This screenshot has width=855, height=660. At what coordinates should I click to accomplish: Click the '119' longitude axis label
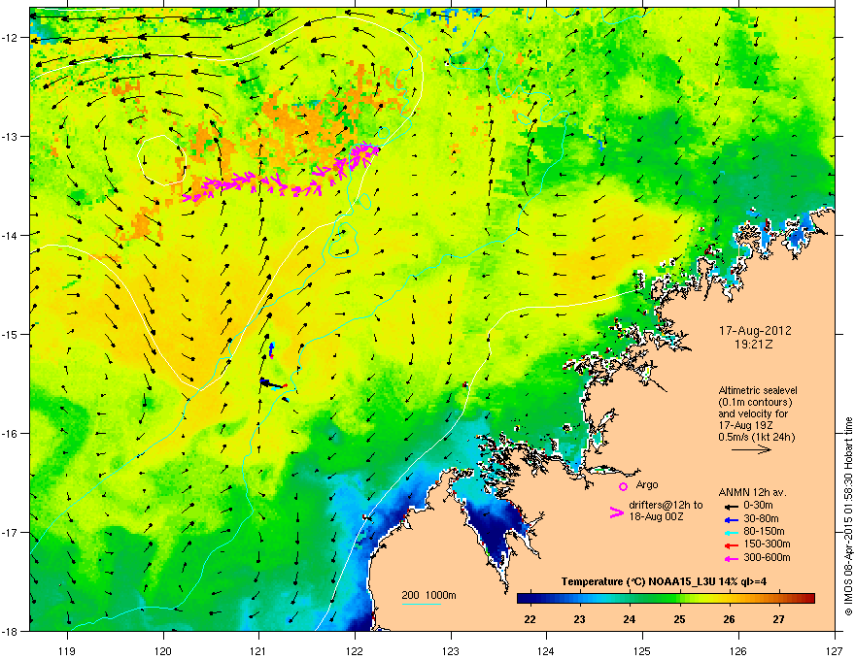click(x=67, y=650)
